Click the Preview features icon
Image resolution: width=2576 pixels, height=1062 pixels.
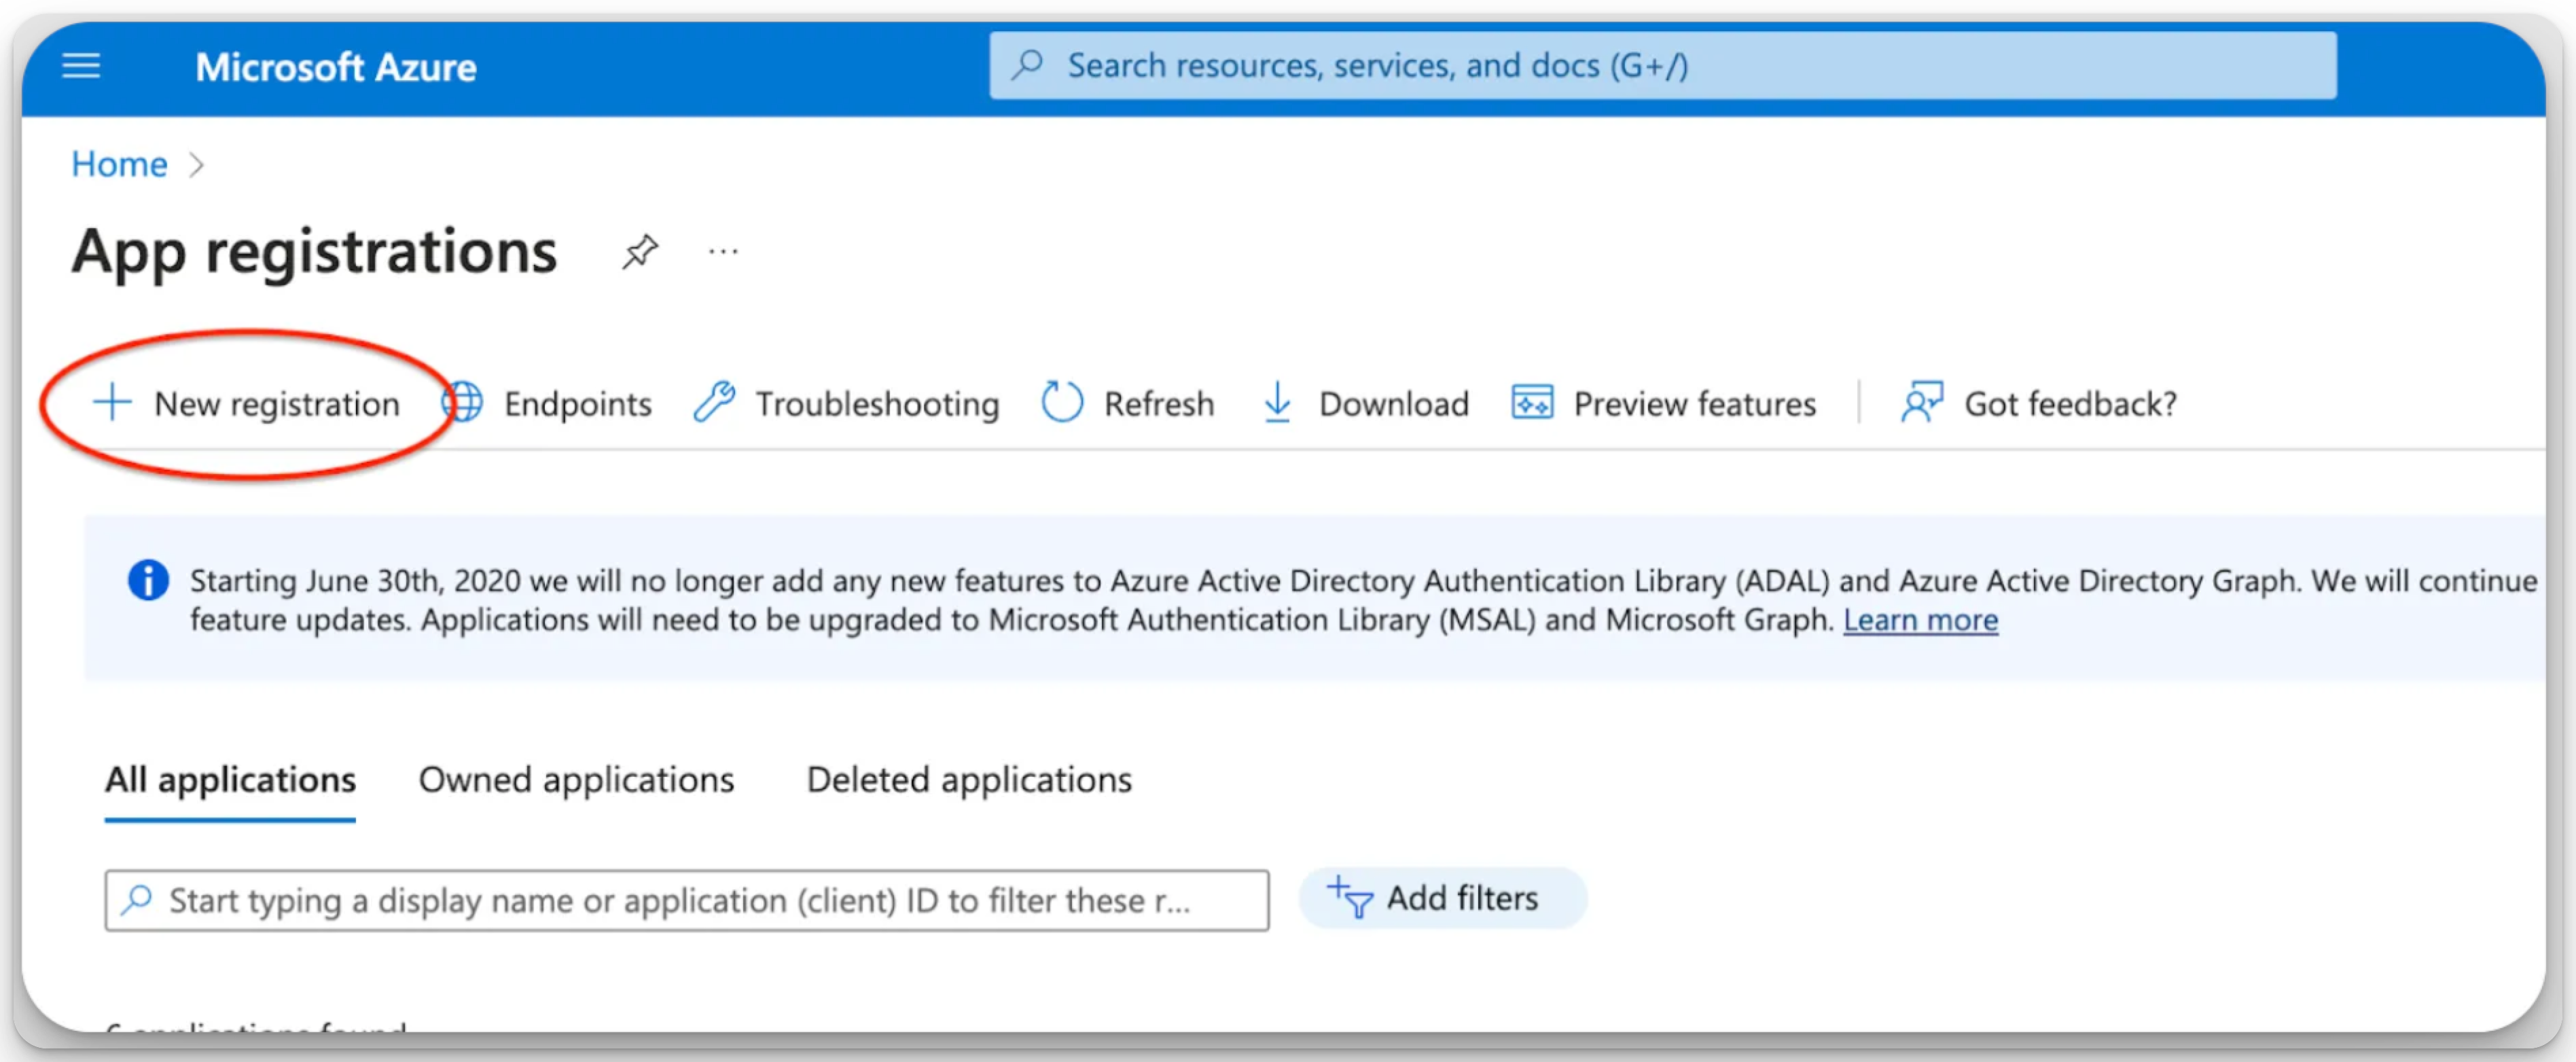point(1532,403)
